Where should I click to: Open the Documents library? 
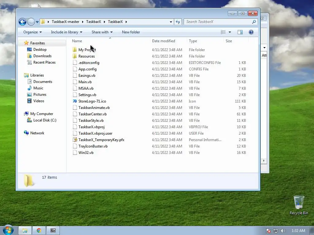pos(43,82)
